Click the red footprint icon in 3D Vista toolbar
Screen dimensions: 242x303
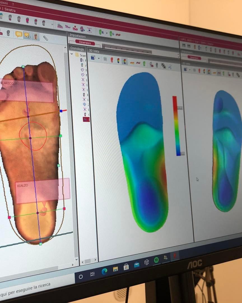click(111, 60)
